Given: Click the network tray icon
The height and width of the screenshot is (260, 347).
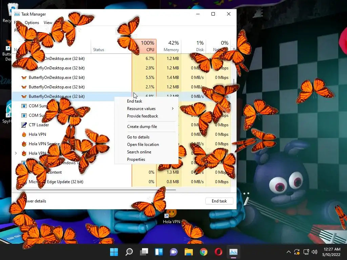Looking at the screenshot, I should click(306, 252).
